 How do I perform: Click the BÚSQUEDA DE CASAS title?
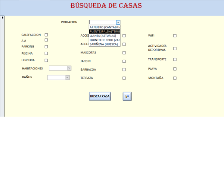click(106, 6)
